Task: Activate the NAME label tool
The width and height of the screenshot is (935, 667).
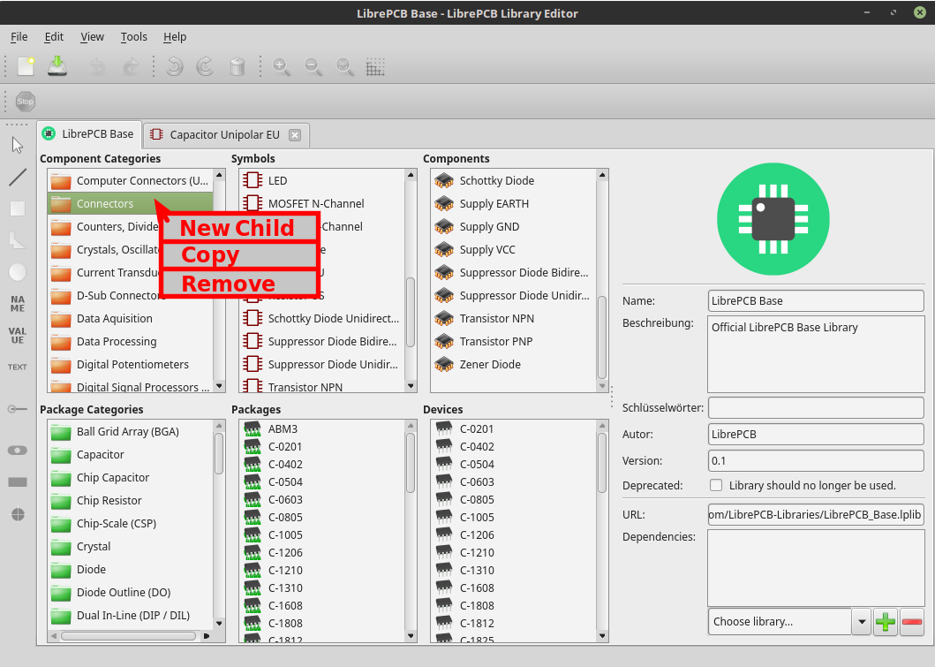Action: [16, 304]
